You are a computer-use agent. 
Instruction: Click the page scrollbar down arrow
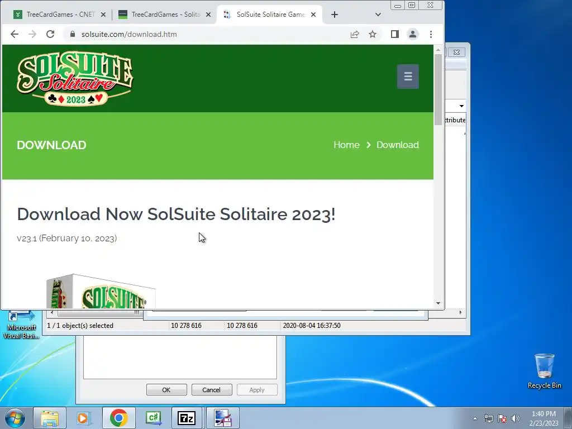(x=438, y=303)
